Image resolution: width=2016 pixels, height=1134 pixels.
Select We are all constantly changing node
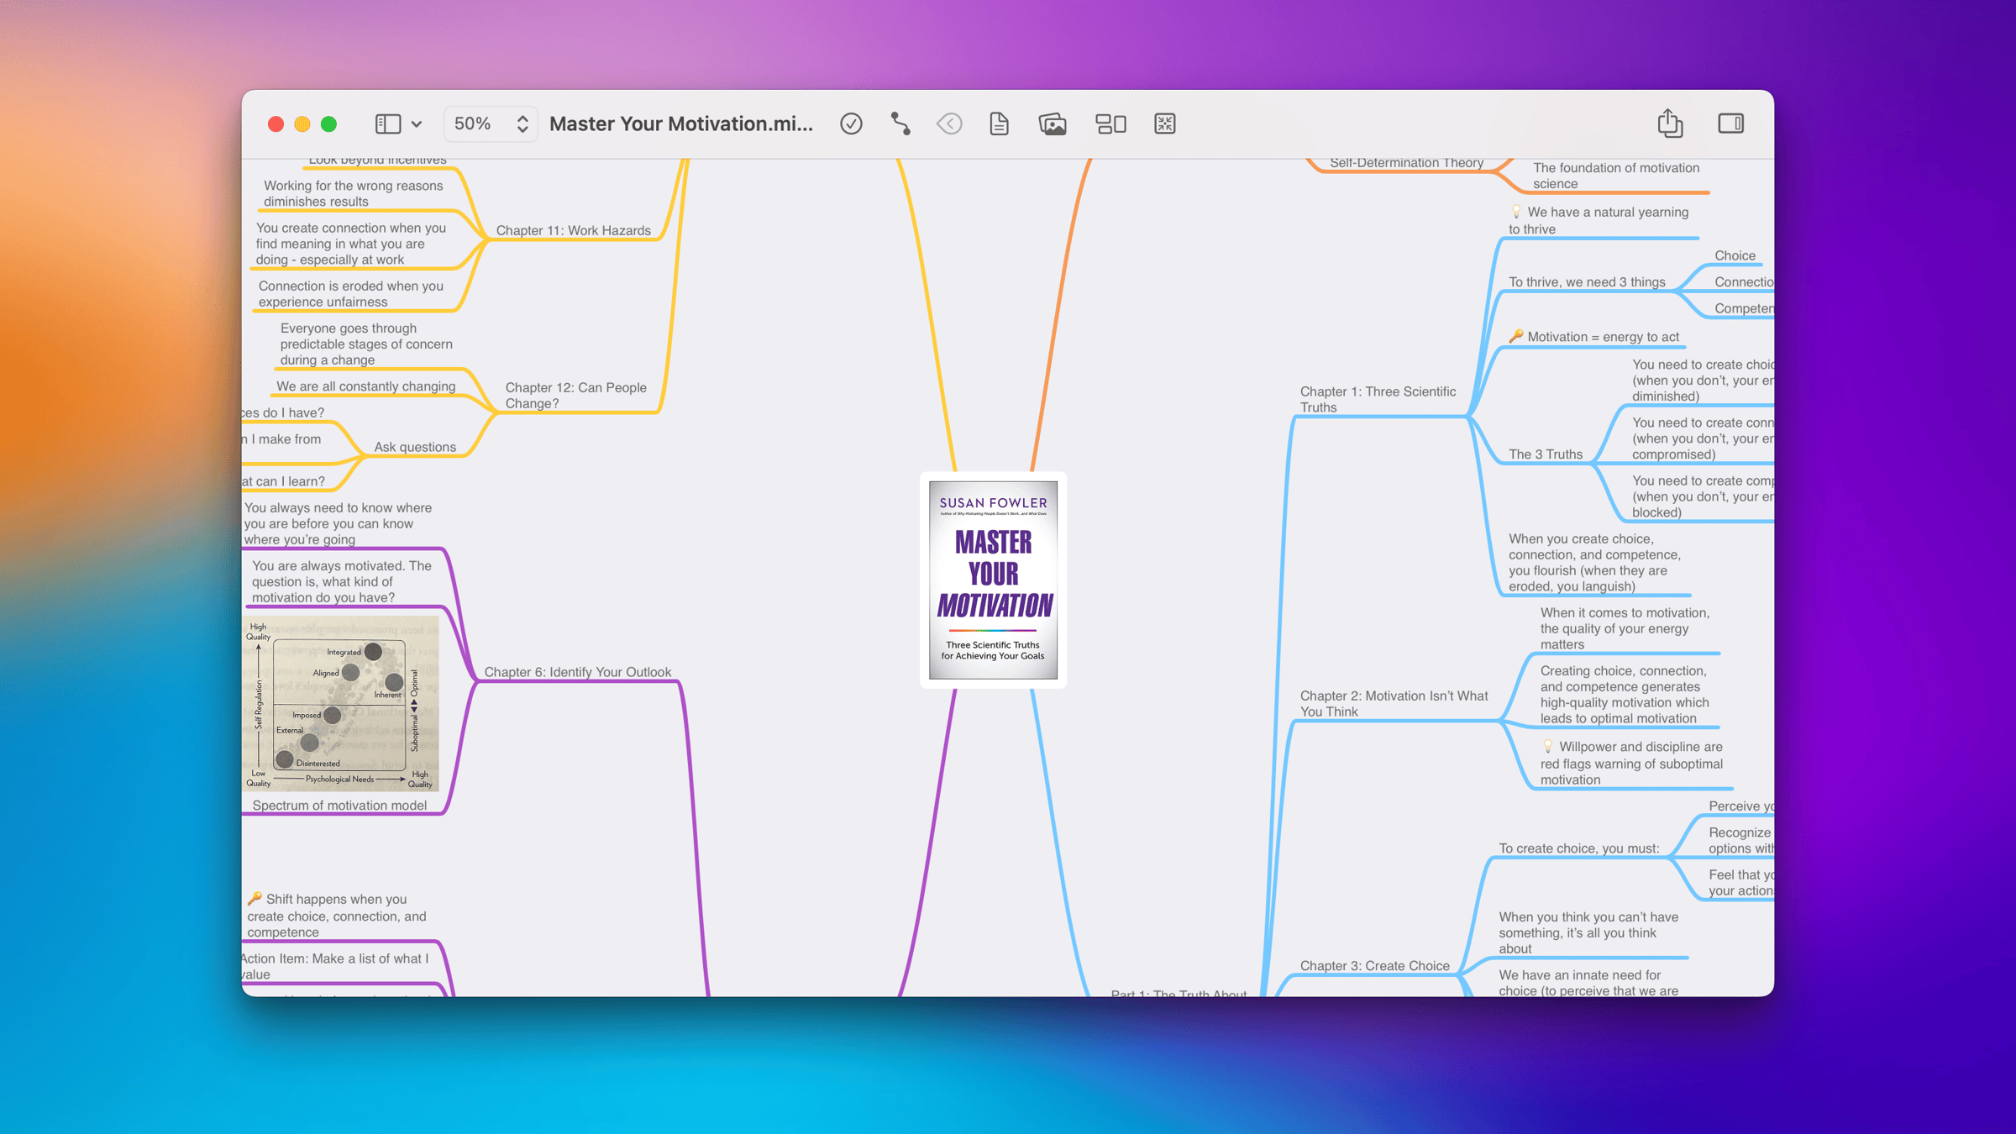[x=366, y=386]
